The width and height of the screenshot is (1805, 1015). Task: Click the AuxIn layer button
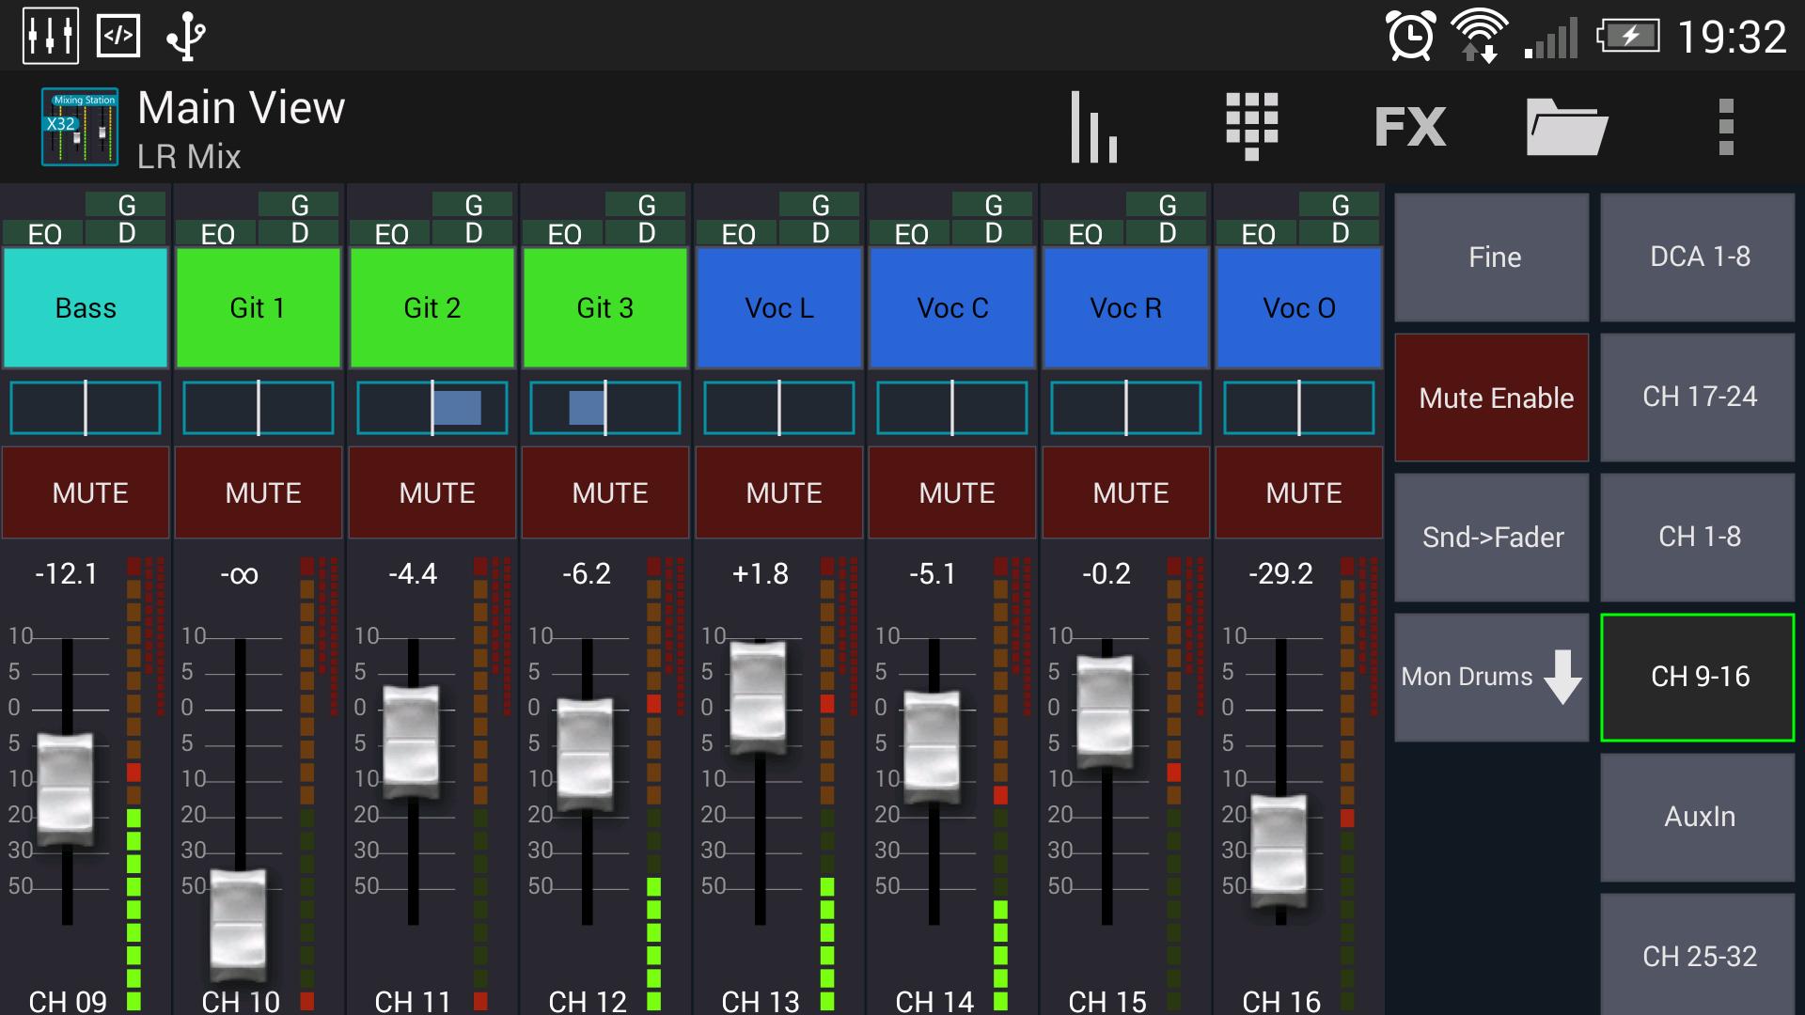[1697, 816]
